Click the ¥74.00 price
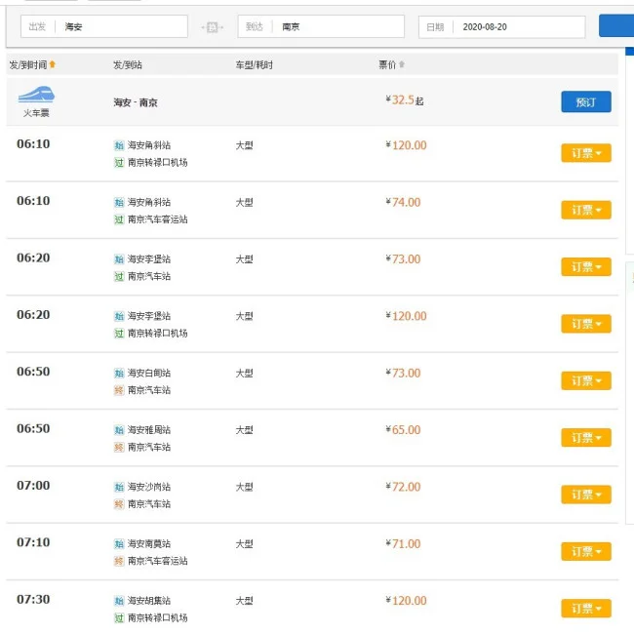The height and width of the screenshot is (634, 634). pos(403,202)
